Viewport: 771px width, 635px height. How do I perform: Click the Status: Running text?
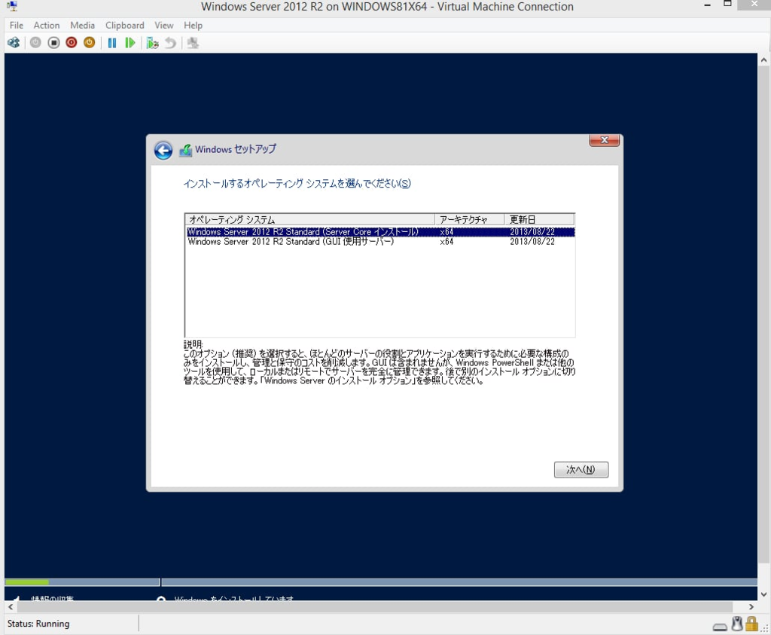(38, 624)
